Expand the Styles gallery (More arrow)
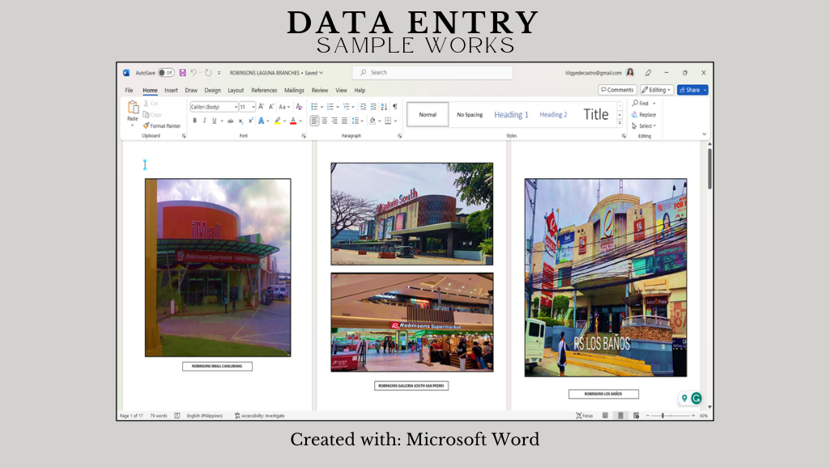 coord(619,123)
